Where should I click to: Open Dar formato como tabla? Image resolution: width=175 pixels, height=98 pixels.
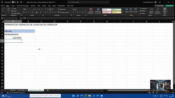[98, 11]
